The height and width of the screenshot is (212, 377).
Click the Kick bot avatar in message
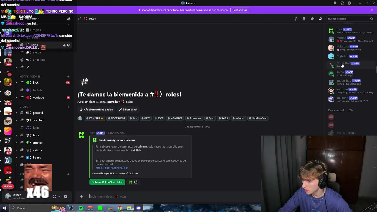[82, 135]
